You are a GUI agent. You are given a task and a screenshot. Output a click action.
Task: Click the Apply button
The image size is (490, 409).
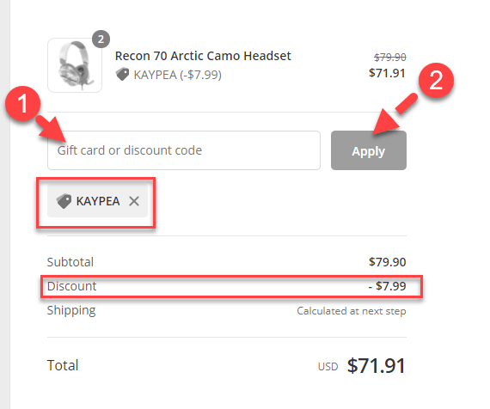369,150
